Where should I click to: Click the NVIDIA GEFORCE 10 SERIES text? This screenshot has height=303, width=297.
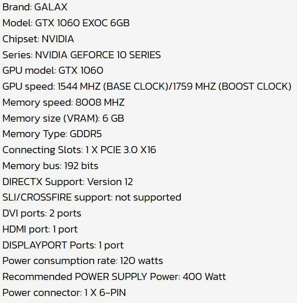[98, 55]
